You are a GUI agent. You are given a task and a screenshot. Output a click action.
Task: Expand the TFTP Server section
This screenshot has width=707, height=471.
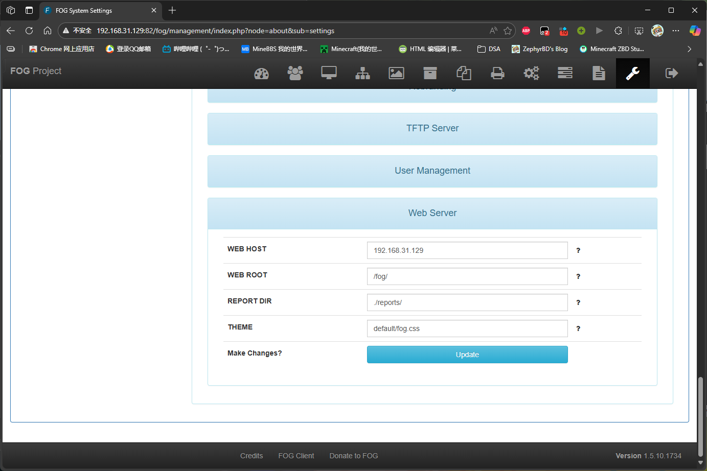click(x=432, y=129)
